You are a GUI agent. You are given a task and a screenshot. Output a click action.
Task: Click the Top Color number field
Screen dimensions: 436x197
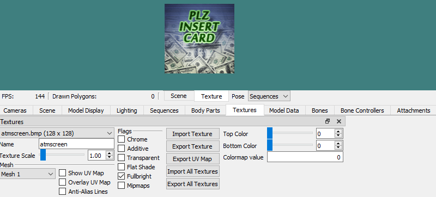coord(325,134)
